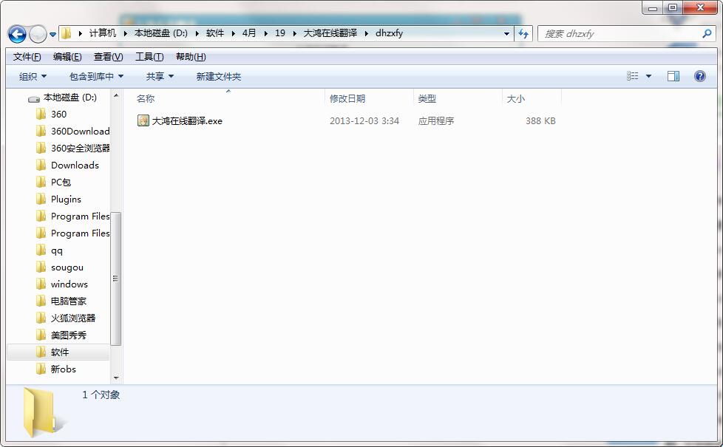Click the Back navigation arrow button
The image size is (723, 447).
pyautogui.click(x=17, y=34)
